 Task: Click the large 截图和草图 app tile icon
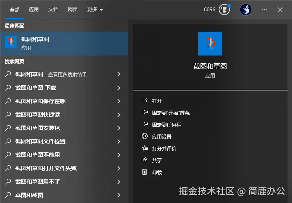point(210,44)
